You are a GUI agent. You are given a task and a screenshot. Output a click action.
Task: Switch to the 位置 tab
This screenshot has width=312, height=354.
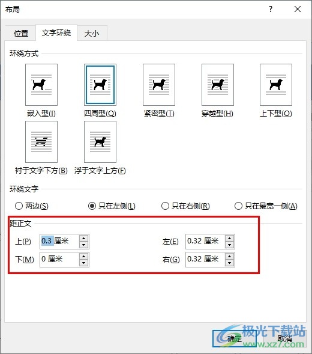21,34
